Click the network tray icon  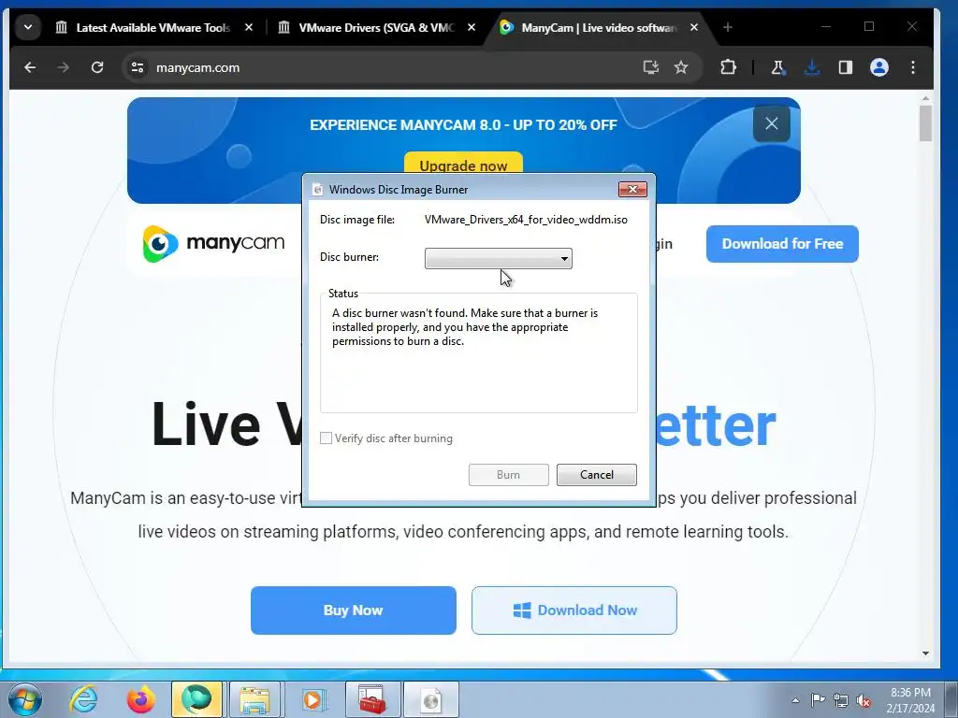click(x=841, y=700)
